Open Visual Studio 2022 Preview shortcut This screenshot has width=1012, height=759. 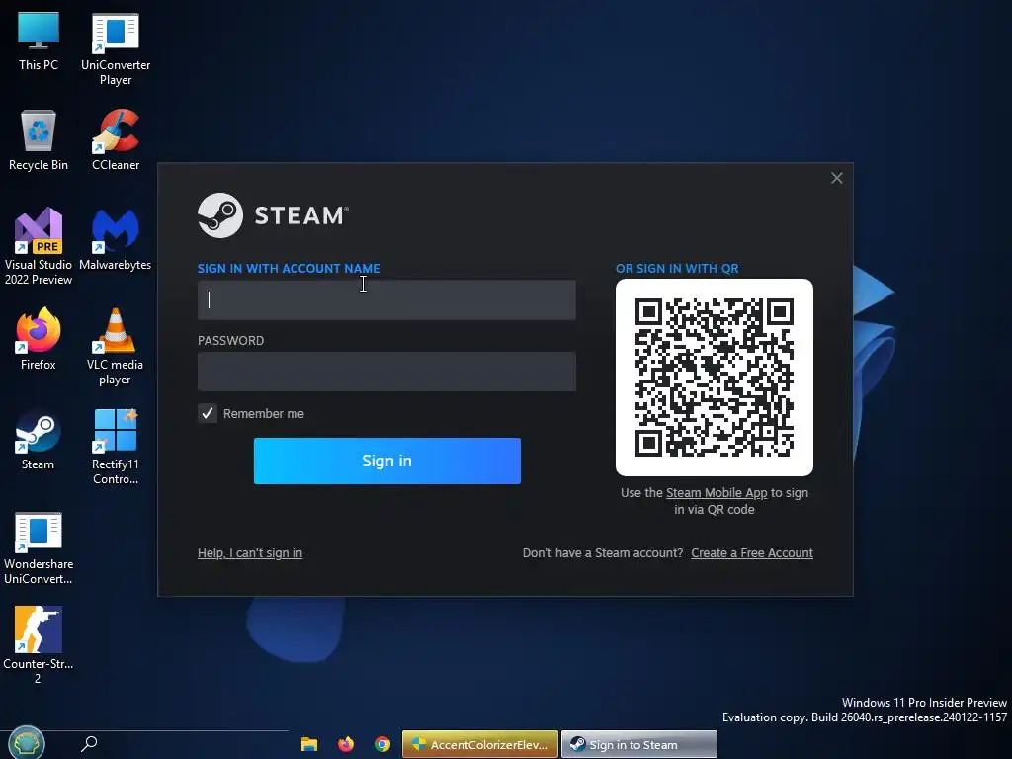[x=39, y=246]
